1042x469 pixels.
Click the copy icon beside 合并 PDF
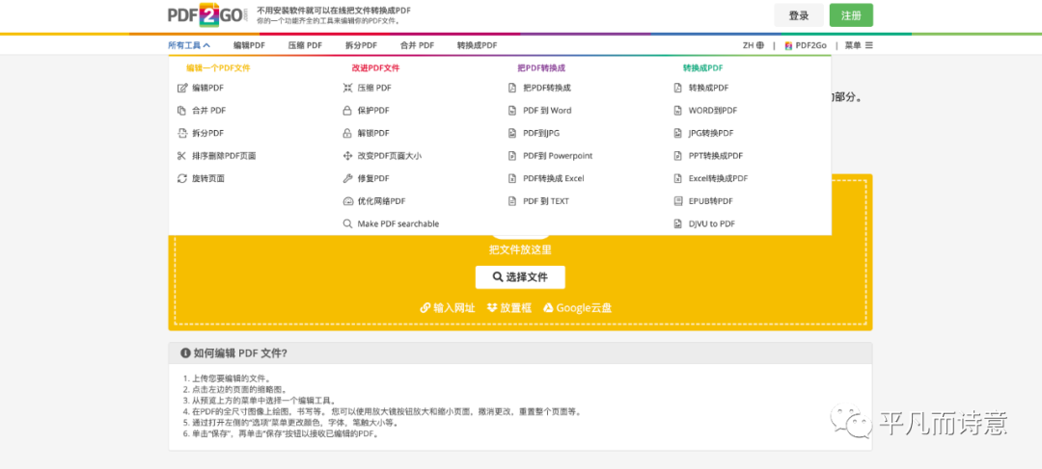[182, 110]
